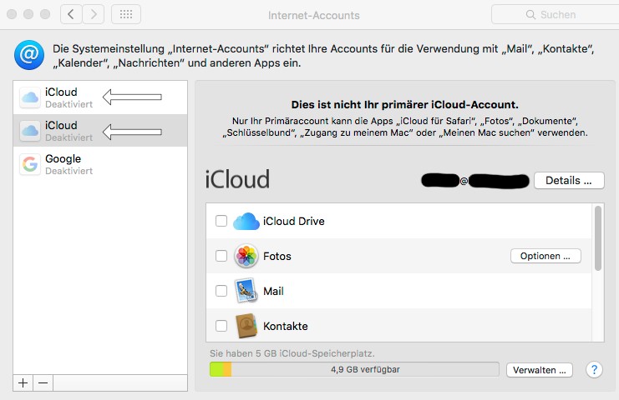Enable the iCloud Drive checkbox

[x=221, y=221]
